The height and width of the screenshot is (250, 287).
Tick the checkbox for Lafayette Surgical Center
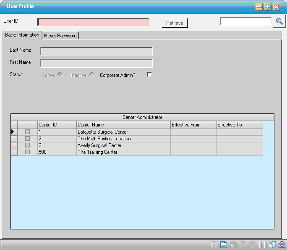point(27,132)
